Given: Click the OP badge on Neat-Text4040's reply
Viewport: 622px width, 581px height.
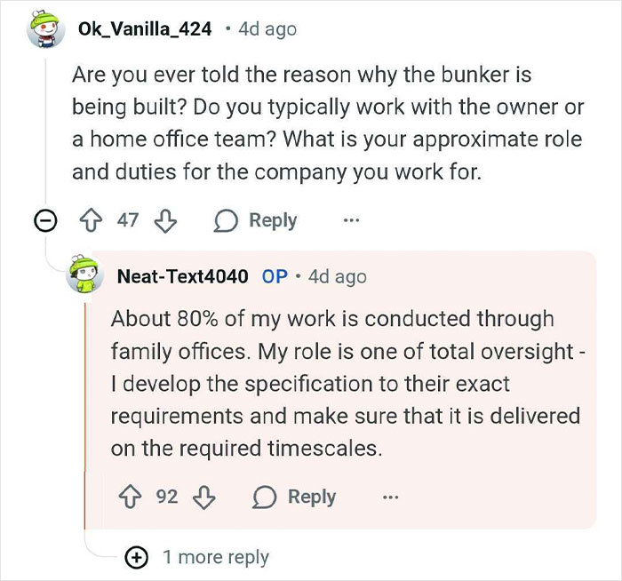Looking at the screenshot, I should tap(275, 276).
